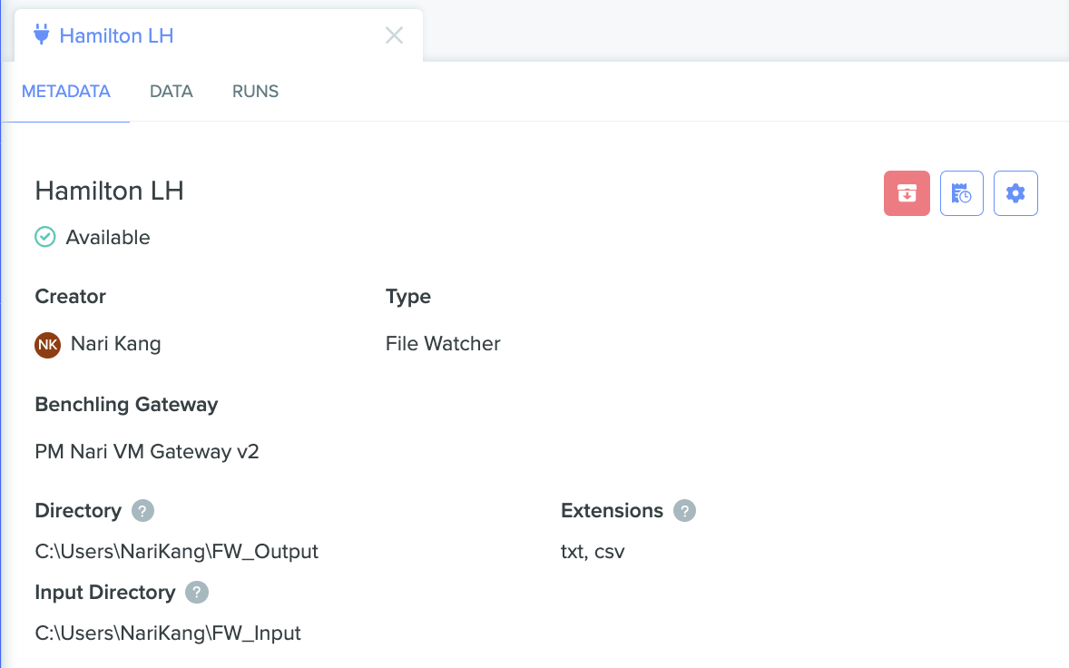The height and width of the screenshot is (668, 1069).
Task: Close the Hamilton LH tab
Action: 394,35
